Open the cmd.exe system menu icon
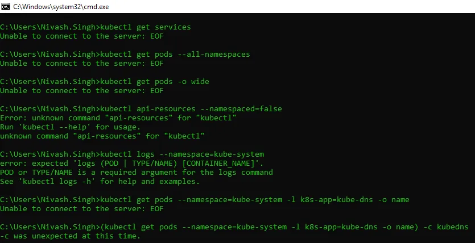The width and height of the screenshot is (475, 243). click(x=6, y=6)
